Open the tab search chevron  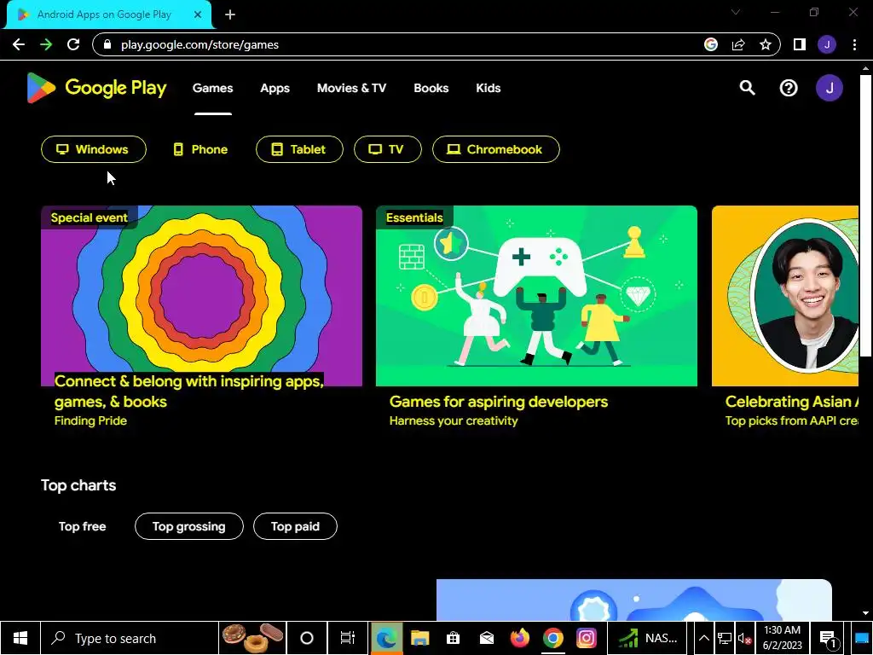click(x=736, y=12)
